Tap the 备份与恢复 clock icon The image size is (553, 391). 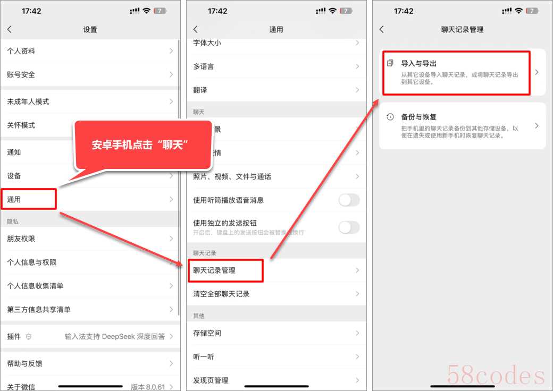(x=390, y=117)
